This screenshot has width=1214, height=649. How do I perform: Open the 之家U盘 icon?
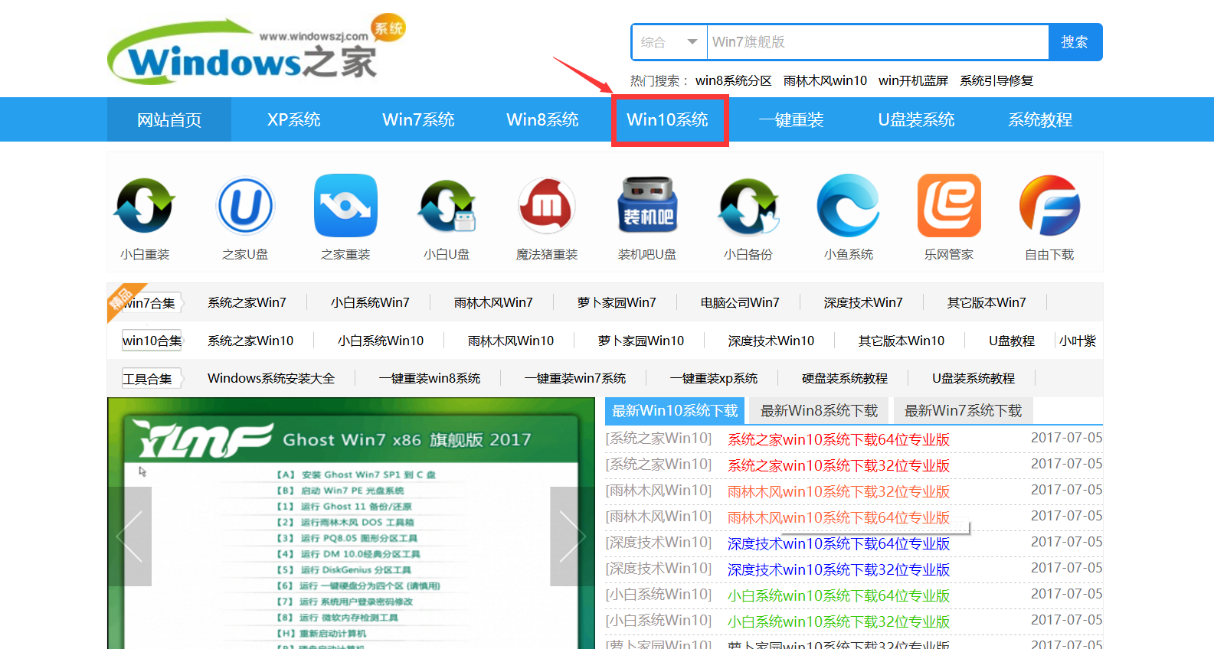[x=245, y=205]
